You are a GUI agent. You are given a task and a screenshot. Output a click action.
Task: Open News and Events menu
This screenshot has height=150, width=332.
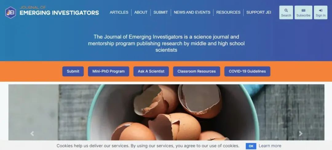point(192,12)
